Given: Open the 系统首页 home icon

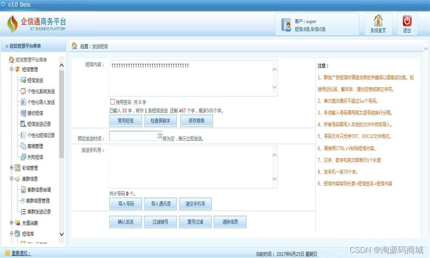Looking at the screenshot, I should click(x=378, y=21).
